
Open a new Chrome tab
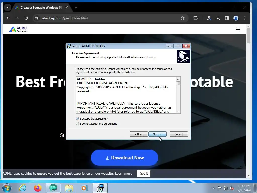[76, 7]
